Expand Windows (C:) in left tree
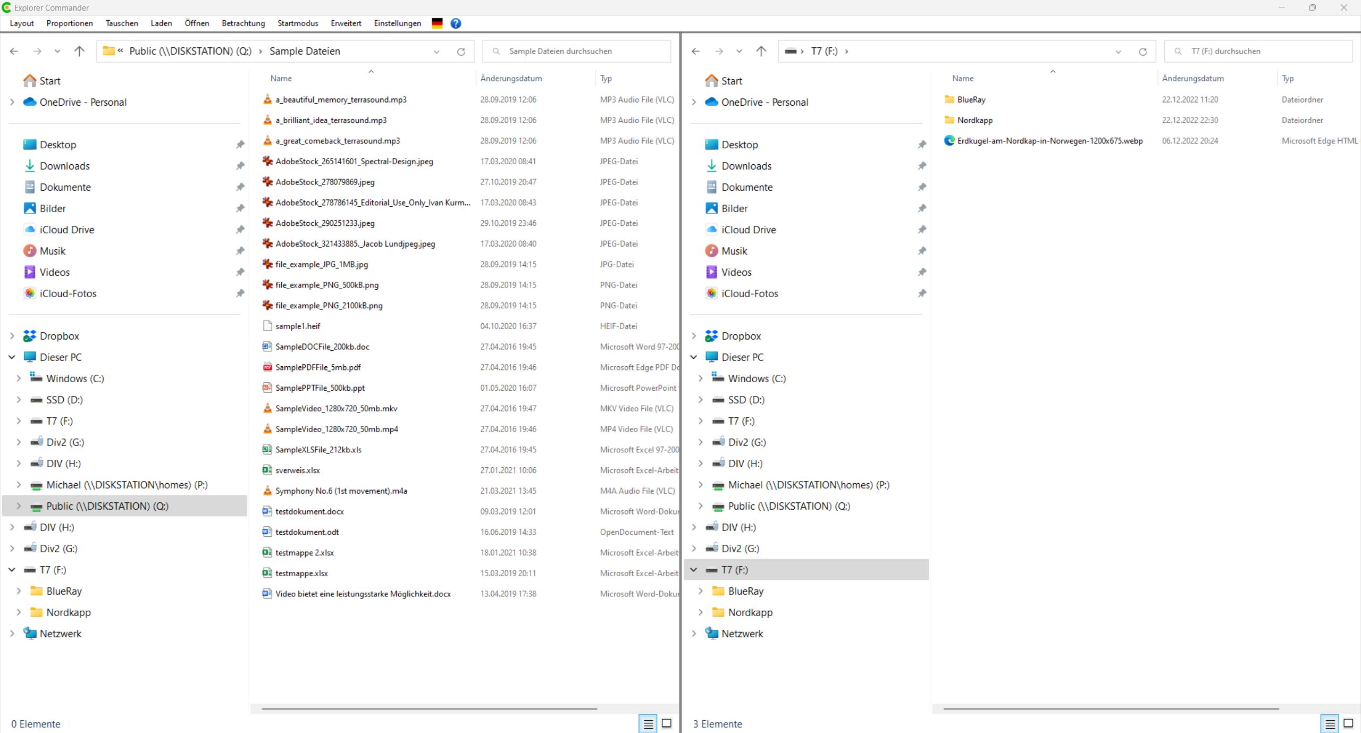The height and width of the screenshot is (733, 1361). tap(19, 378)
